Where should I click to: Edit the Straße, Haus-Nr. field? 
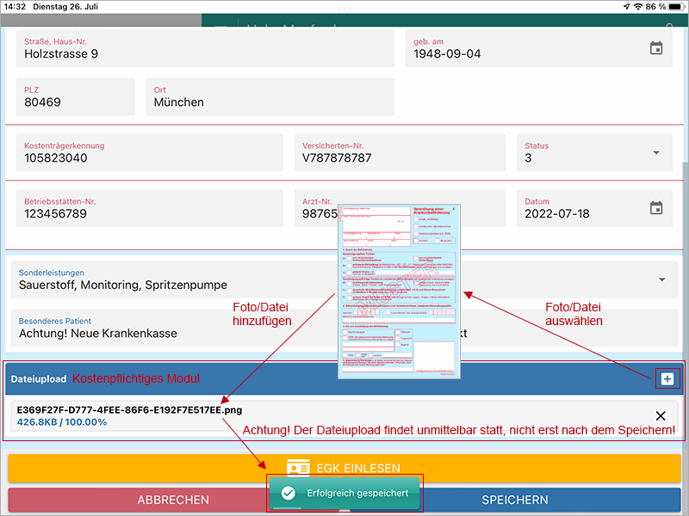pyautogui.click(x=205, y=49)
